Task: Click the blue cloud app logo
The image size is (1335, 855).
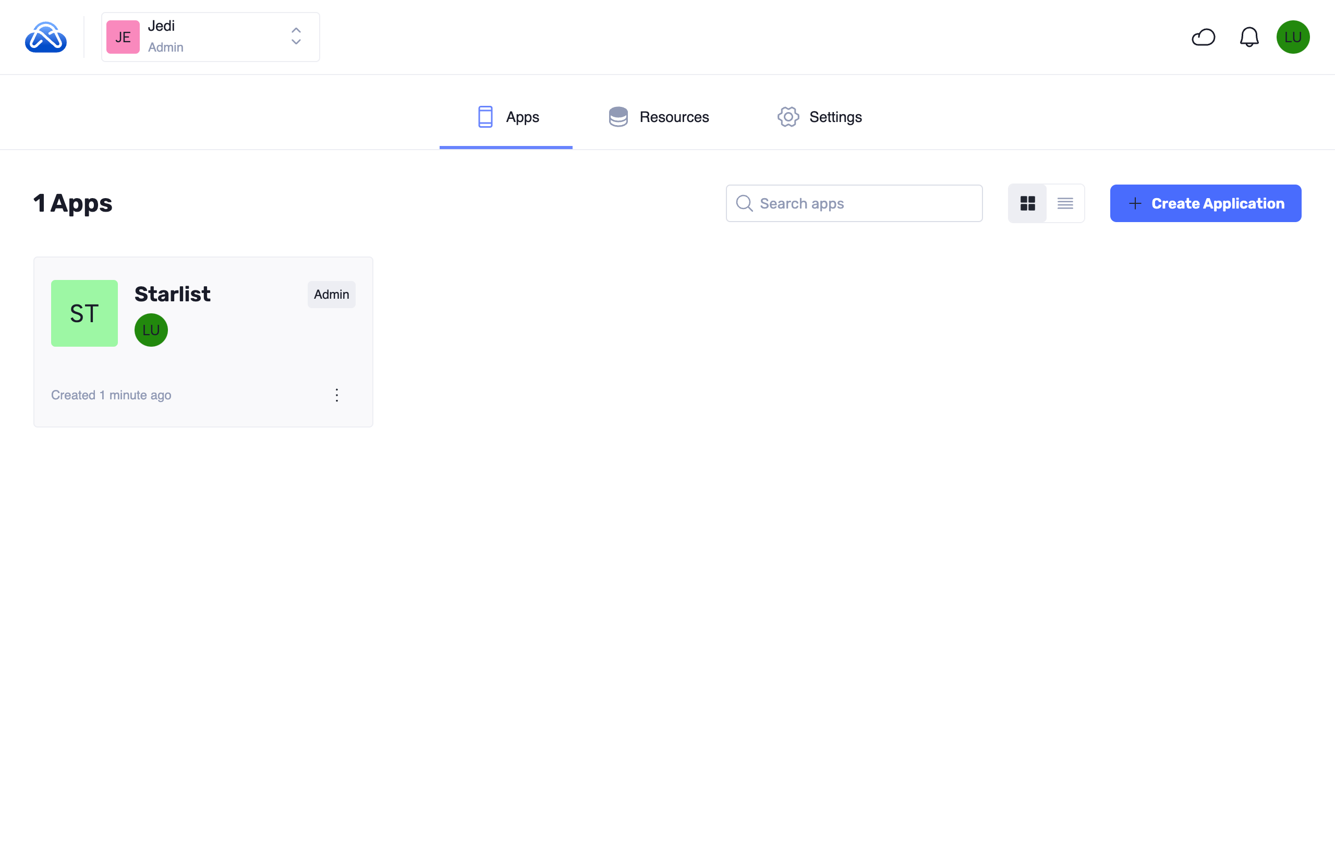Action: (45, 37)
